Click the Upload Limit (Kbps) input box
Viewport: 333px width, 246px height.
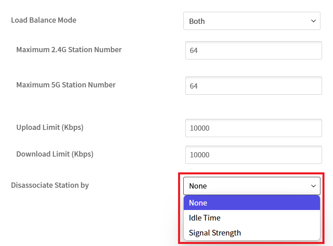tap(254, 128)
